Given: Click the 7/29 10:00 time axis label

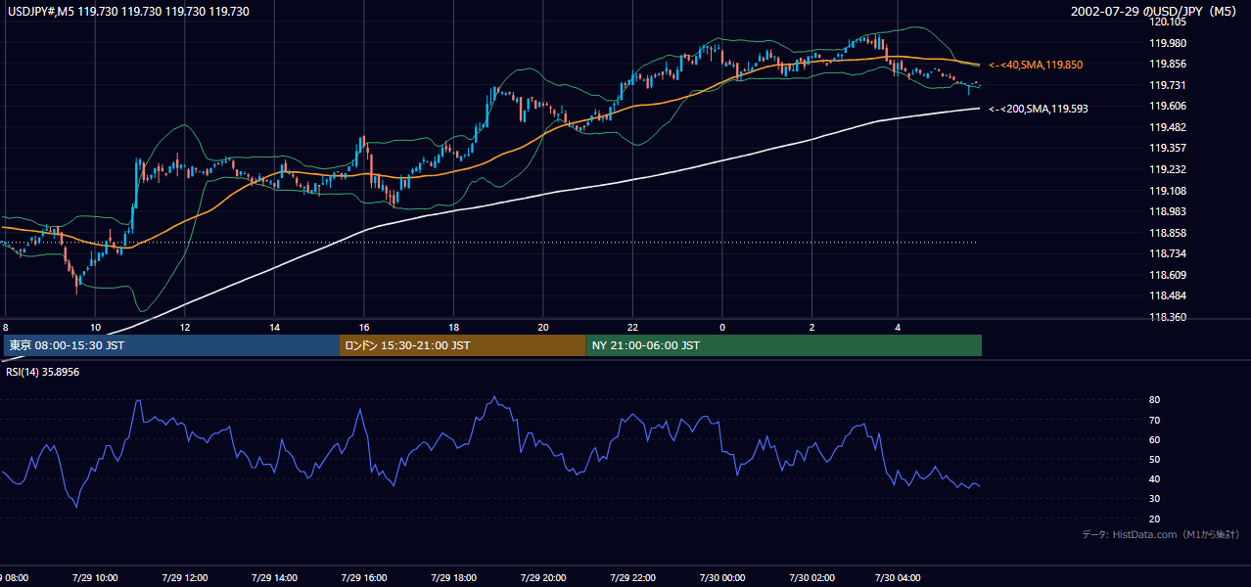Looking at the screenshot, I should [95, 577].
